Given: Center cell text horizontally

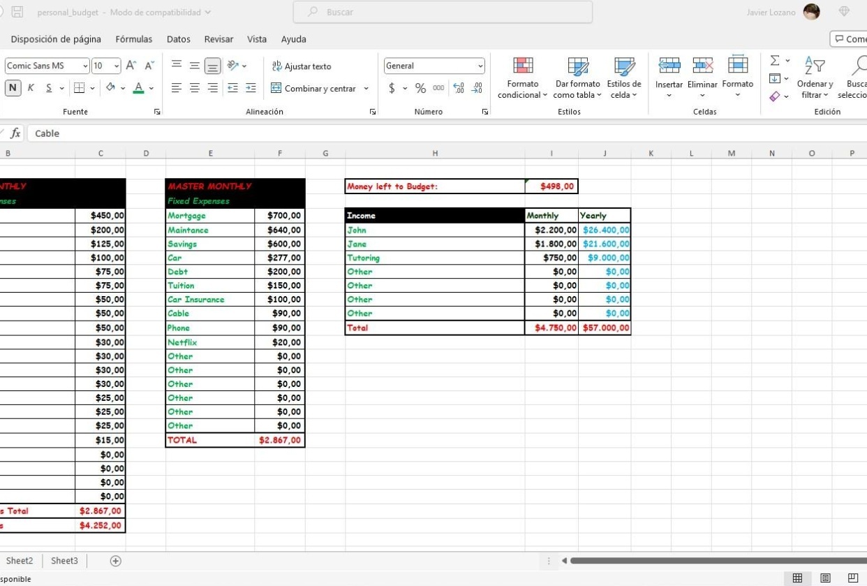Looking at the screenshot, I should (195, 88).
